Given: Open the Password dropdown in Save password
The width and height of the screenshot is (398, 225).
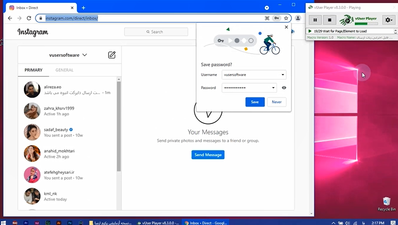Looking at the screenshot, I should [273, 88].
